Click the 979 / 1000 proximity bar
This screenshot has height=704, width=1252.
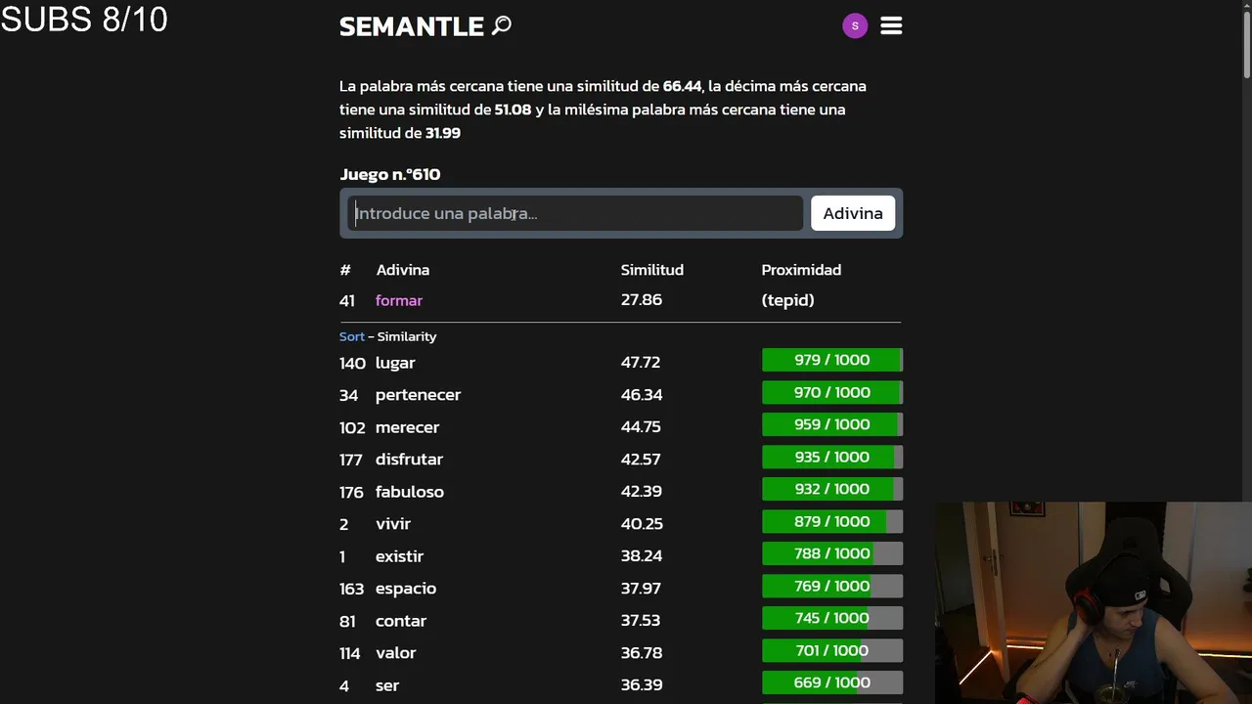831,361
